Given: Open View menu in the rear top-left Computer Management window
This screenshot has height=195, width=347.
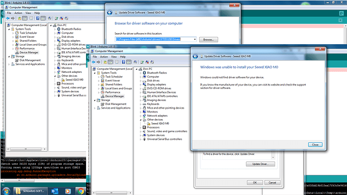Looking at the screenshot, I should coord(28,13).
